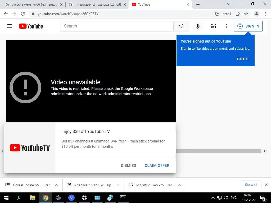This screenshot has height=203, width=271.
Task: Open Windows taskbar search
Action: pyautogui.click(x=19, y=198)
